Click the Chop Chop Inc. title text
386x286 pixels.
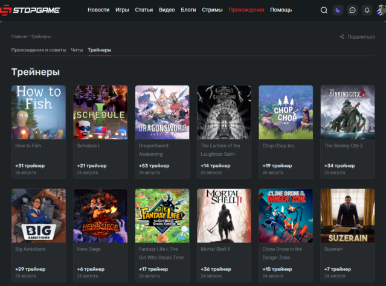coord(278,145)
